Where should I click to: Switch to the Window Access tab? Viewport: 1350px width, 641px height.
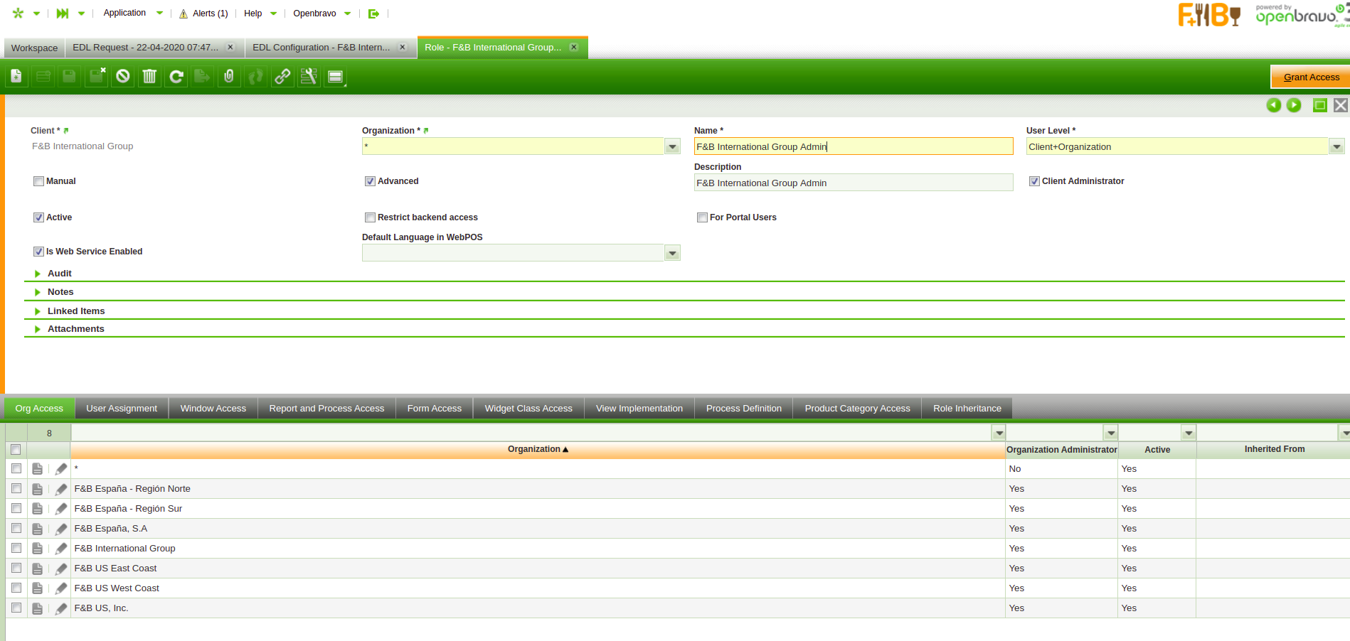[x=213, y=409]
